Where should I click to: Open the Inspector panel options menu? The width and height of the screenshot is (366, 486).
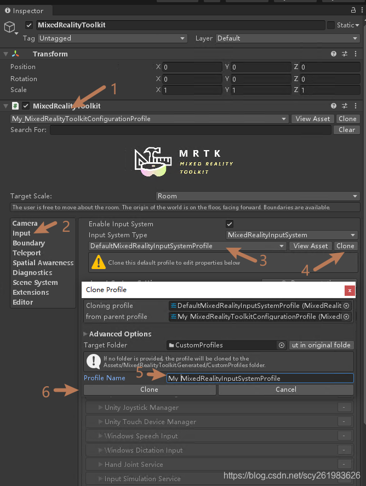point(362,10)
